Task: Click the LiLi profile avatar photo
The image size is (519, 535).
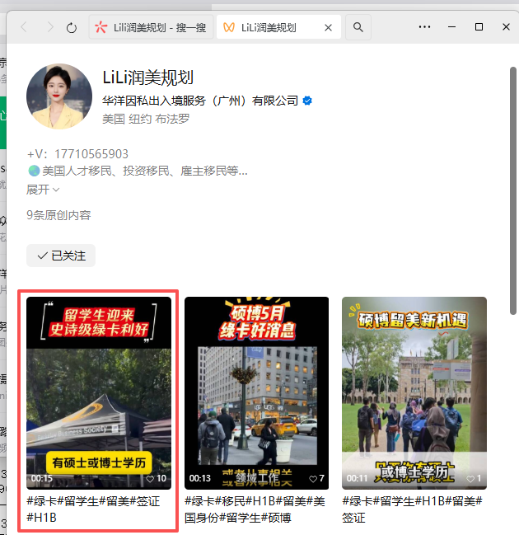Action: coord(59,96)
